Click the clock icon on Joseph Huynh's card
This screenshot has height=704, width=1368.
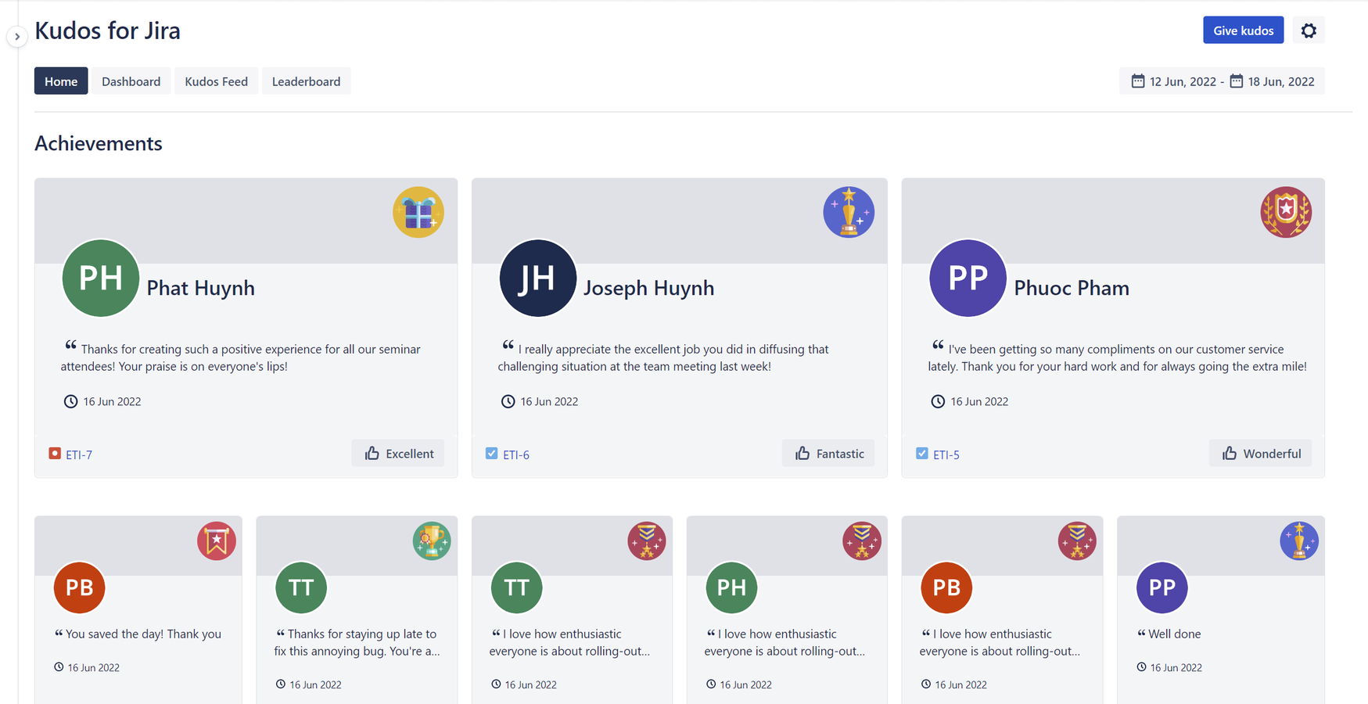tap(508, 401)
